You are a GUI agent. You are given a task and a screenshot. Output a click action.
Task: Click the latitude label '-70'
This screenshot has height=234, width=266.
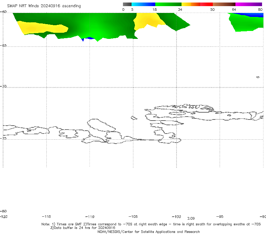[3, 86]
